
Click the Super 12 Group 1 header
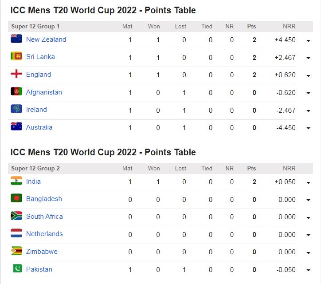tap(35, 27)
